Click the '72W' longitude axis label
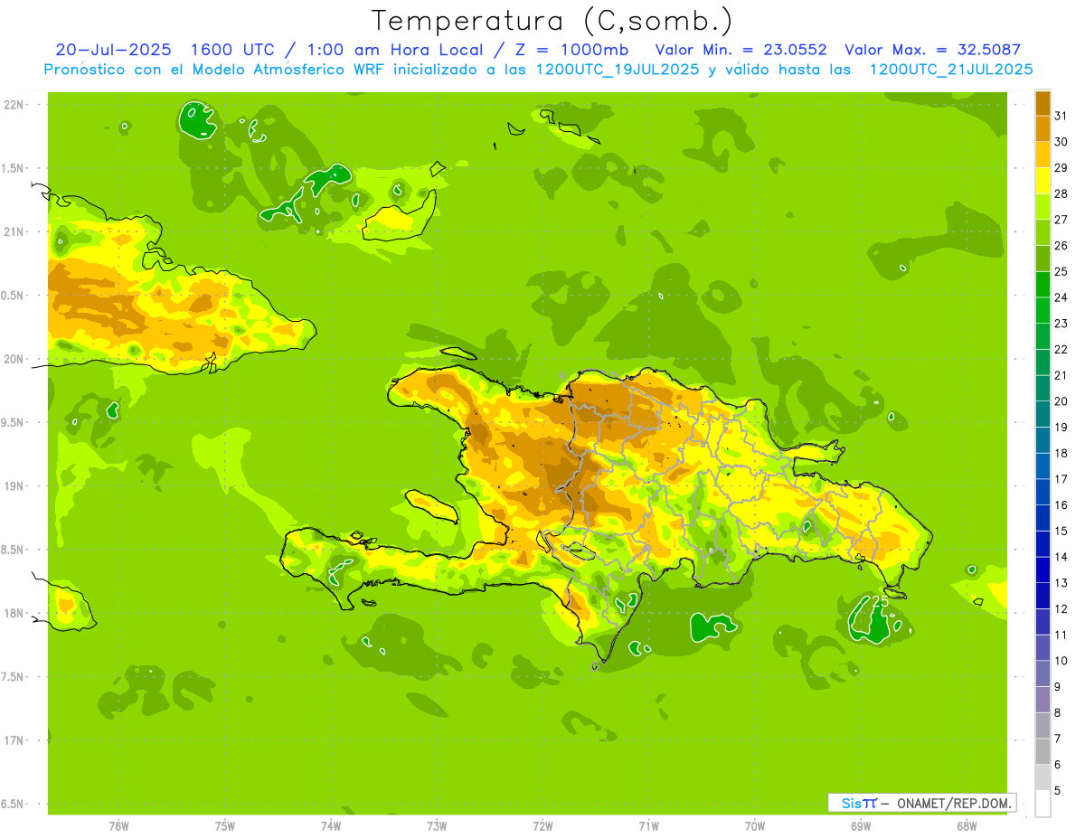Viewport: 1085px width, 838px height. coord(542,827)
